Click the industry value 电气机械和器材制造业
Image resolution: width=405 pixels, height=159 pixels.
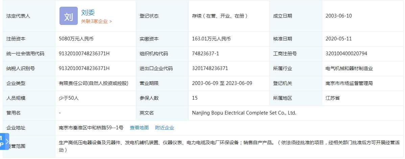[x=349, y=68]
